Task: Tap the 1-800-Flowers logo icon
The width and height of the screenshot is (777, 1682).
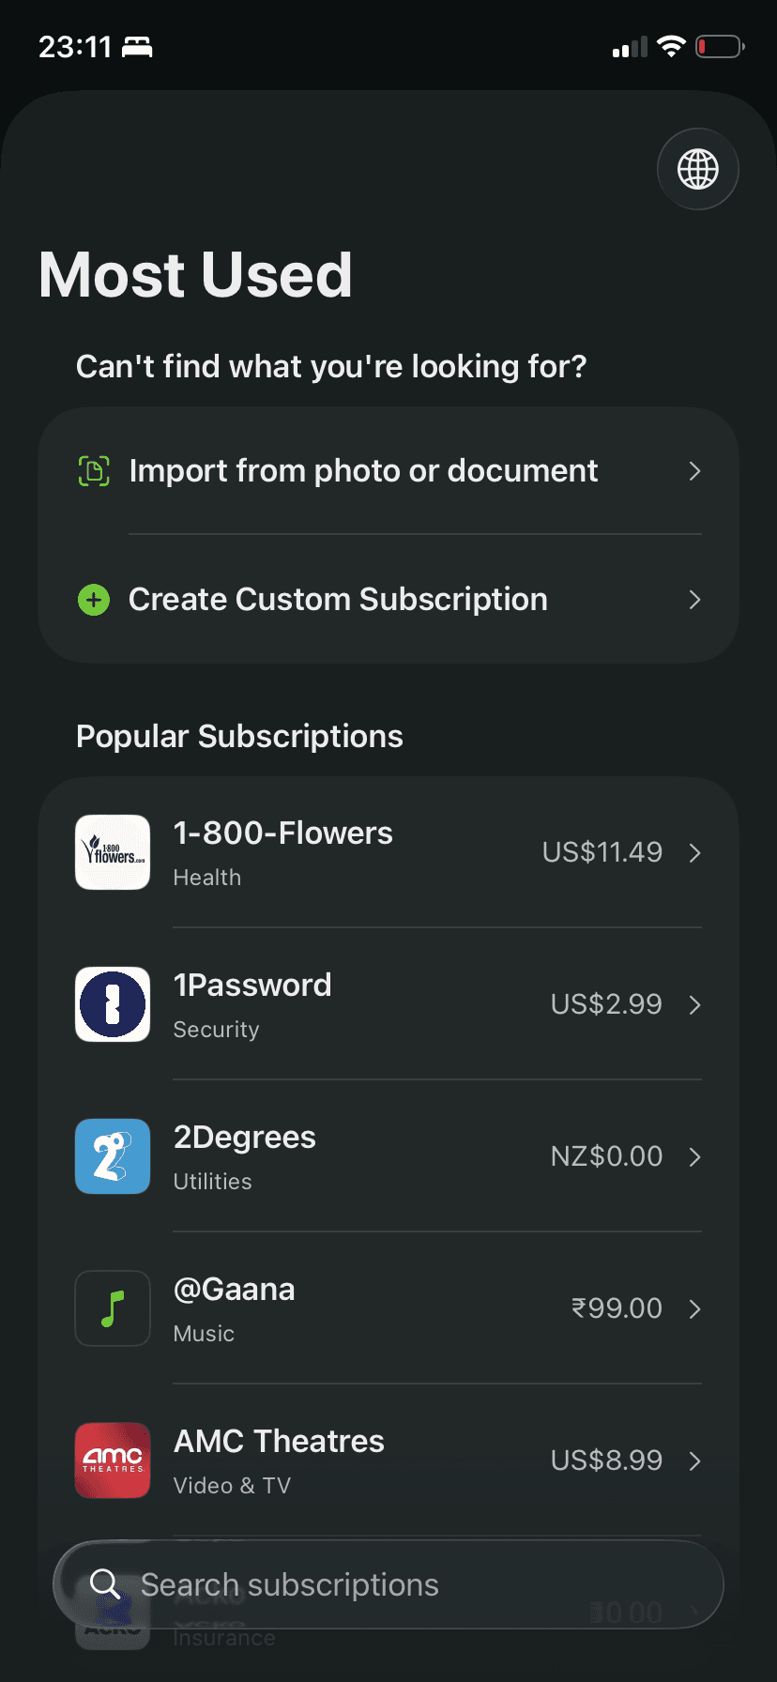Action: (x=113, y=852)
